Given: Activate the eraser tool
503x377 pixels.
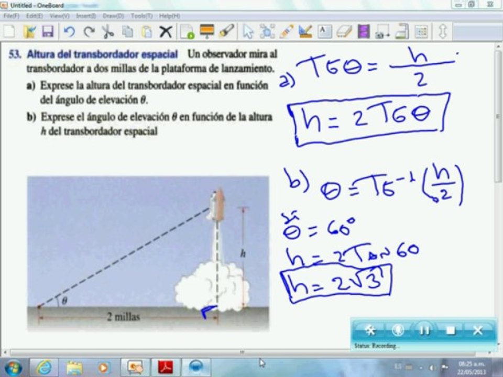Looking at the screenshot, I should pos(344,32).
